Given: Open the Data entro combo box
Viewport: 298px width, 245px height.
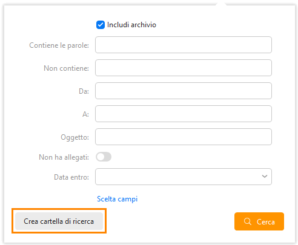Looking at the screenshot, I should tap(184, 177).
